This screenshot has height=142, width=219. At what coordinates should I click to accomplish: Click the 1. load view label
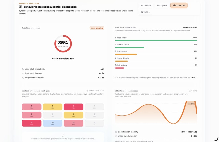[121, 38]
